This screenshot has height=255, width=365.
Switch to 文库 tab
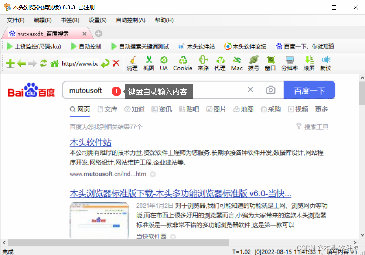click(107, 109)
